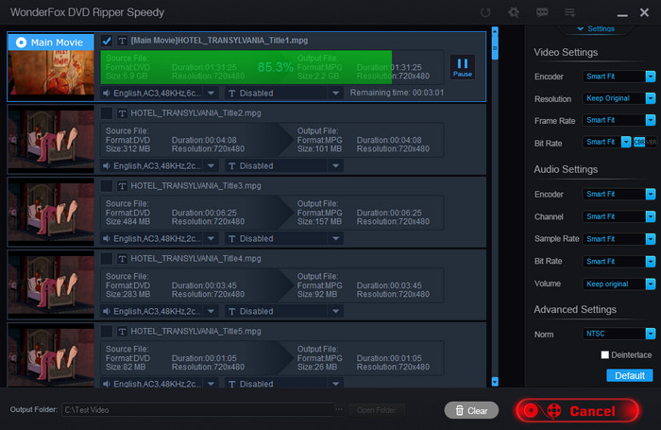Click the film reel icon on Cancel button
The width and height of the screenshot is (661, 430).
[554, 410]
